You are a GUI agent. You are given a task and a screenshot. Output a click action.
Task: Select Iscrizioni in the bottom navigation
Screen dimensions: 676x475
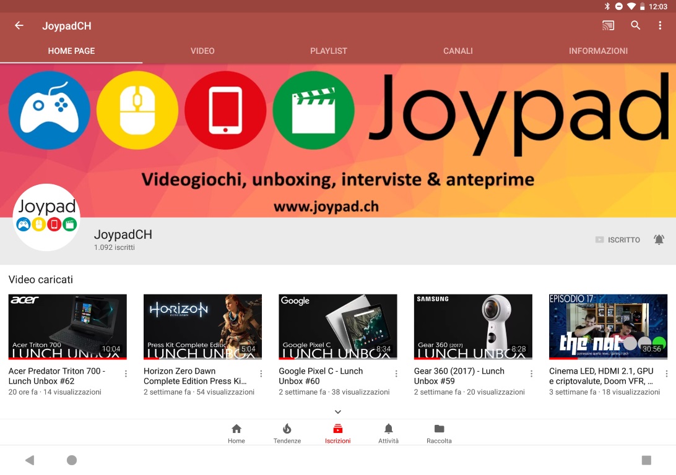[337, 433]
